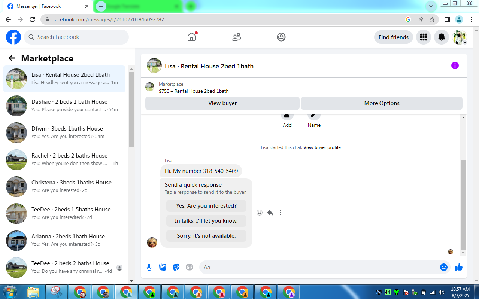The height and width of the screenshot is (299, 479).
Task: Open conversation information purple icon
Action: pyautogui.click(x=455, y=65)
